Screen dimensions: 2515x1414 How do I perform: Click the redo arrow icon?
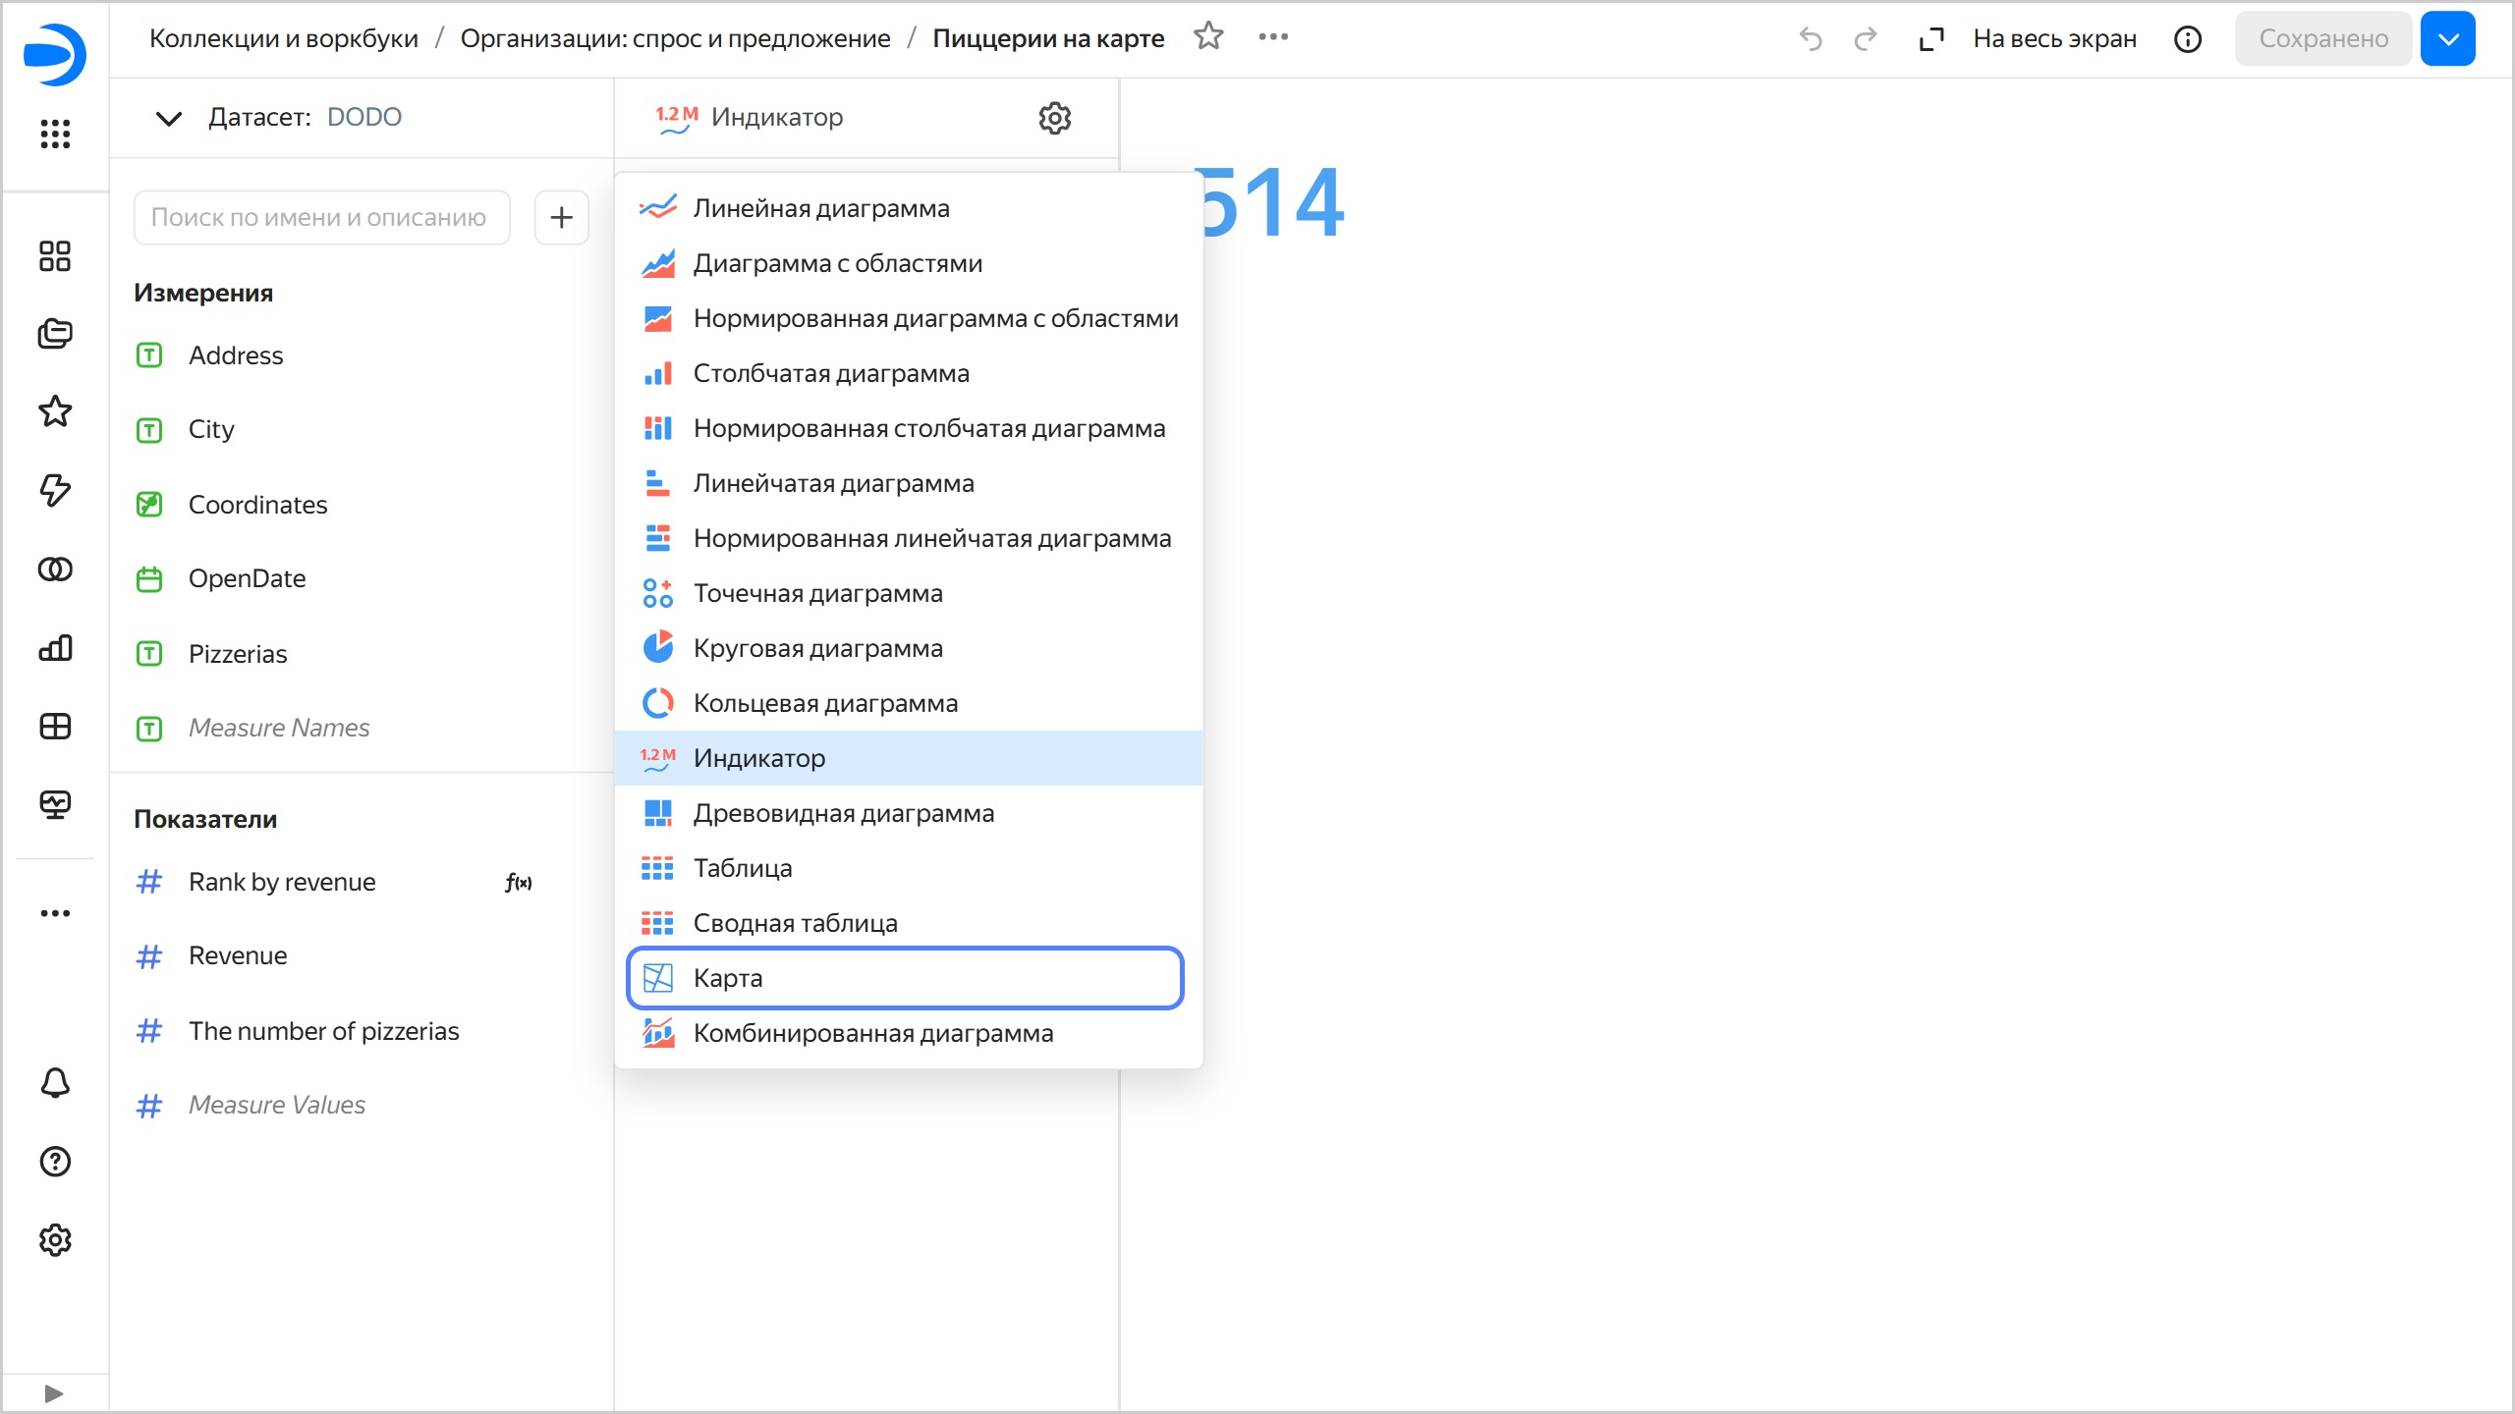point(1866,39)
